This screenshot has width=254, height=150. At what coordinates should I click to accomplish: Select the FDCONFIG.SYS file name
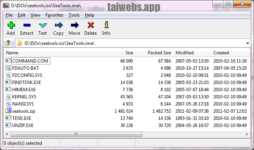point(27,75)
